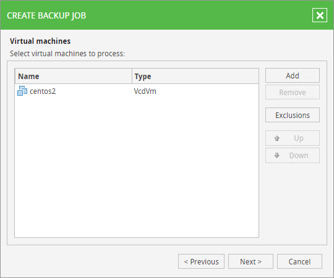The width and height of the screenshot is (334, 278).
Task: Click the down arrow icon
Action: pyautogui.click(x=276, y=156)
